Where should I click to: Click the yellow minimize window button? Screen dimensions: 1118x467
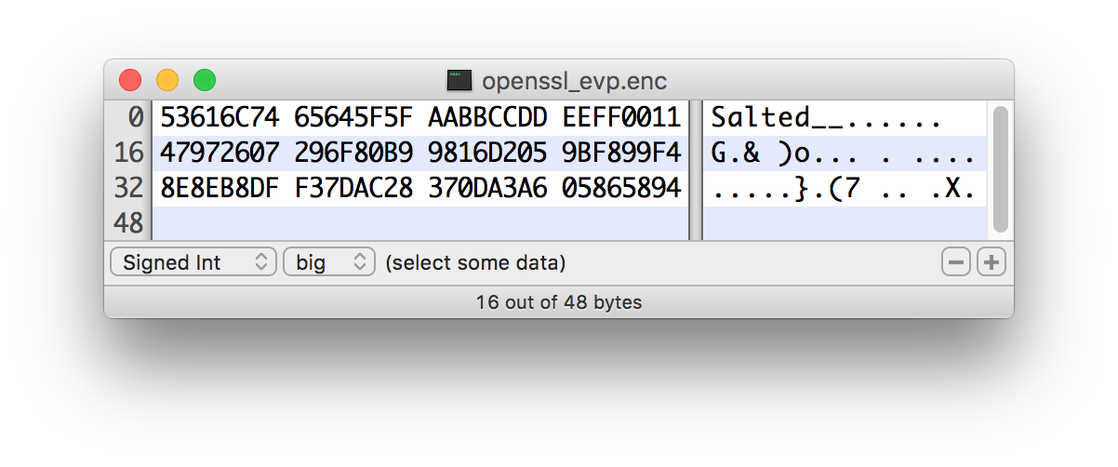[167, 81]
